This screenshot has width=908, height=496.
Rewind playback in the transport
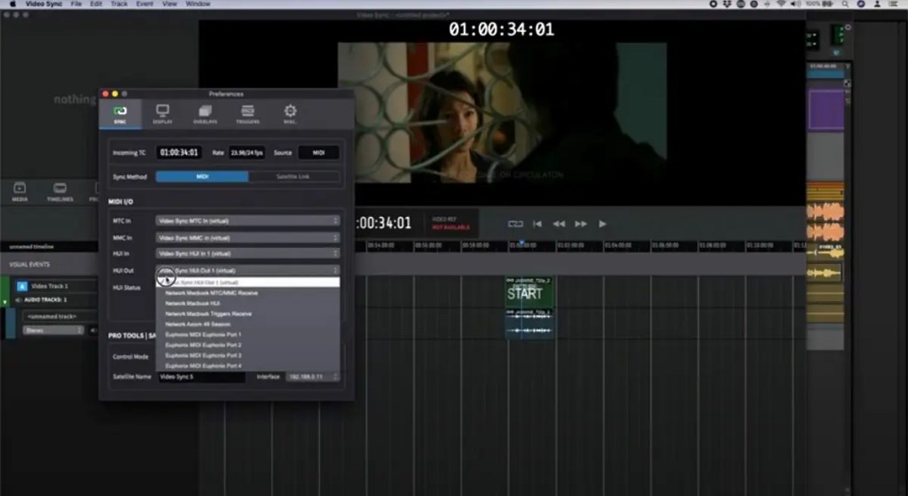point(559,224)
